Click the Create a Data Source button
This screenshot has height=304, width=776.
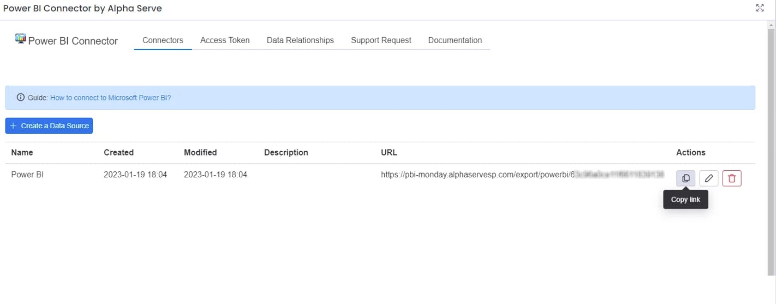coord(49,126)
